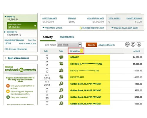Click the $139,049.19 borrow balance
The width and height of the screenshot is (147, 118).
click(x=14, y=35)
